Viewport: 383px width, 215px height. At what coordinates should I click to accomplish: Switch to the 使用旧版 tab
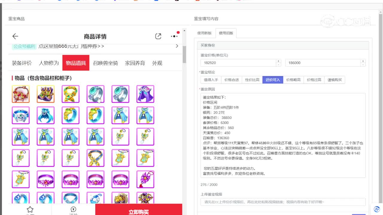[x=226, y=33]
